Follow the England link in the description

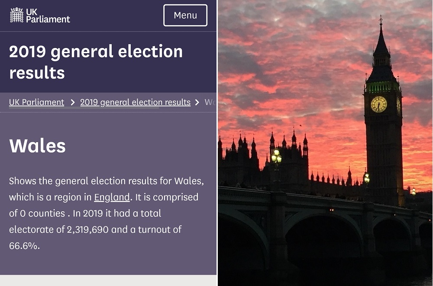tap(112, 197)
